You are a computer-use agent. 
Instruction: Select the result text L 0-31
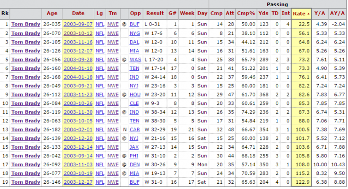tap(152, 24)
